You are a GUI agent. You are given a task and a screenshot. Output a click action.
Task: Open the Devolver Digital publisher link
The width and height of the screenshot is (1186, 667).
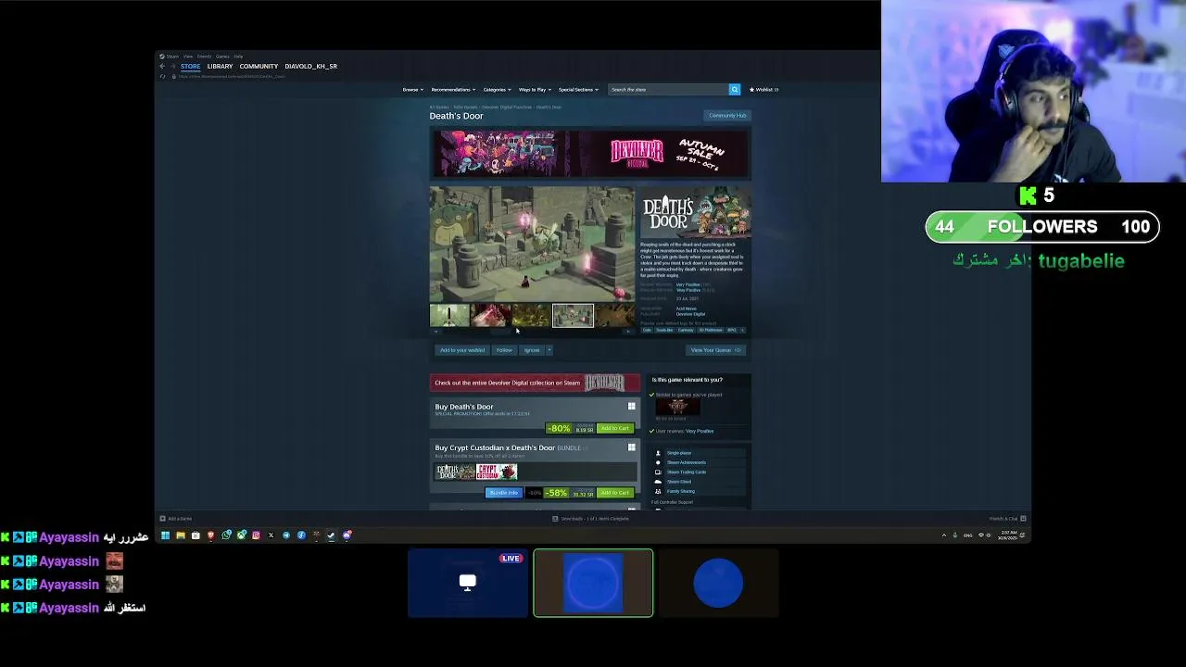point(690,314)
